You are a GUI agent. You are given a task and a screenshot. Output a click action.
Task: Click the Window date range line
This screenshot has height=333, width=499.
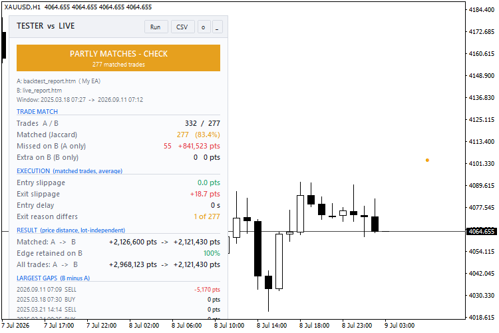pos(80,100)
